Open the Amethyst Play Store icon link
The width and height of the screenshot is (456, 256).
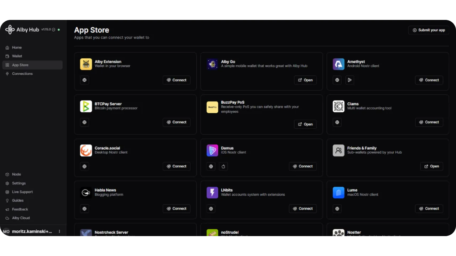(349, 80)
